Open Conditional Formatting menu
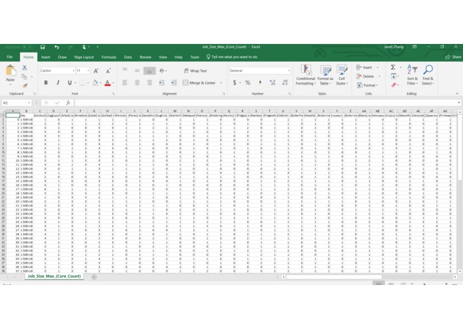The height and width of the screenshot is (329, 463). click(x=306, y=75)
